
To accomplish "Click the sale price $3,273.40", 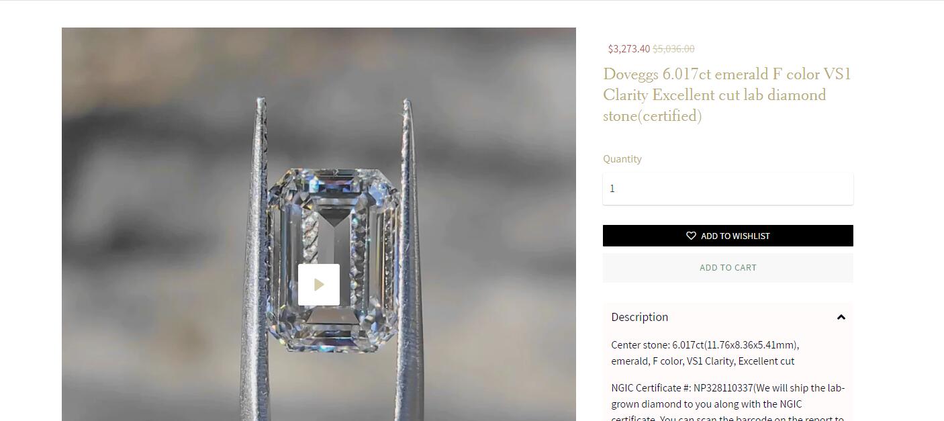I will click(629, 48).
